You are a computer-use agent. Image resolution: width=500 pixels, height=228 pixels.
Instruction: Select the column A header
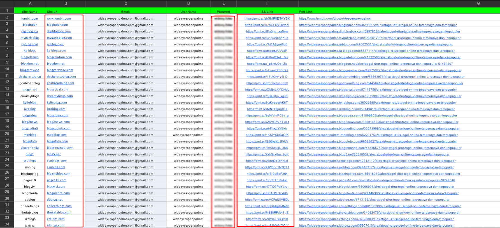click(30, 3)
